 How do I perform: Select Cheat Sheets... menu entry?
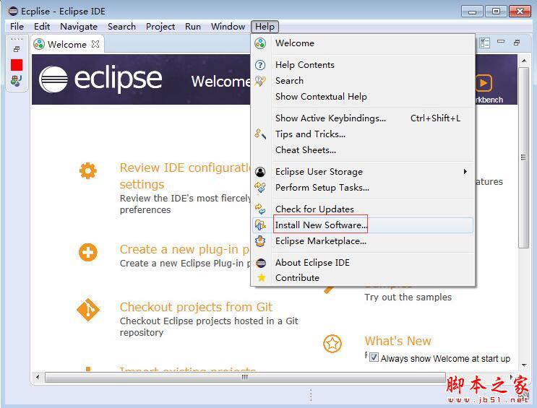(x=363, y=150)
